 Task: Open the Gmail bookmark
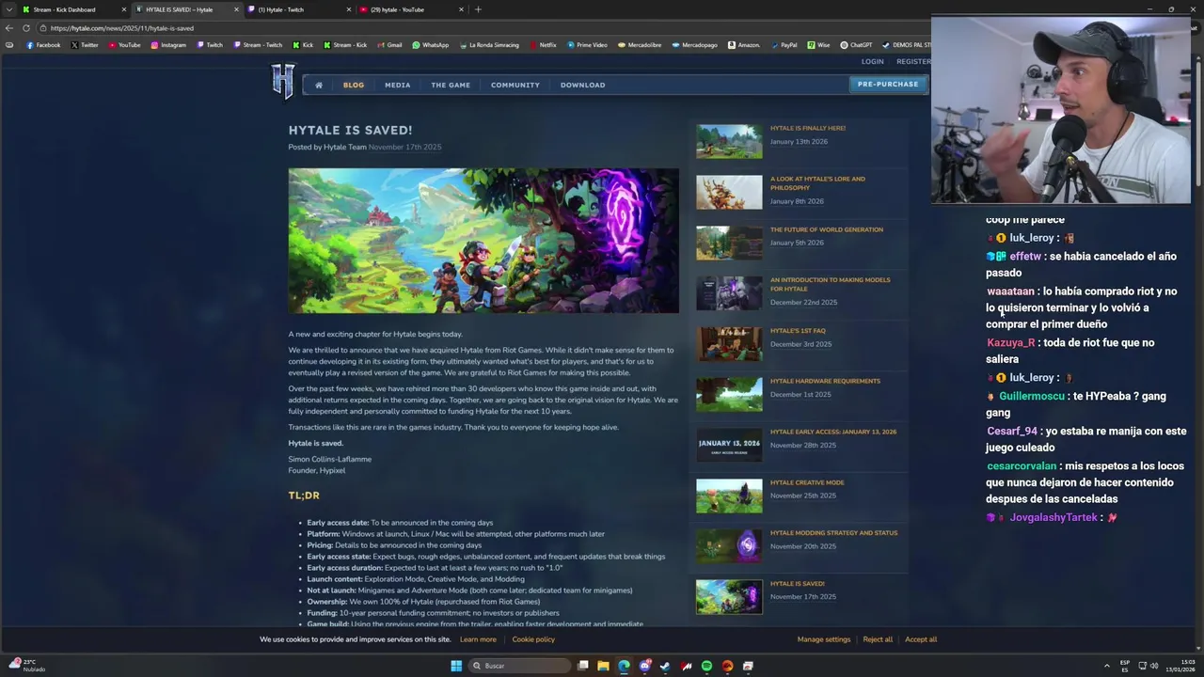pyautogui.click(x=389, y=45)
